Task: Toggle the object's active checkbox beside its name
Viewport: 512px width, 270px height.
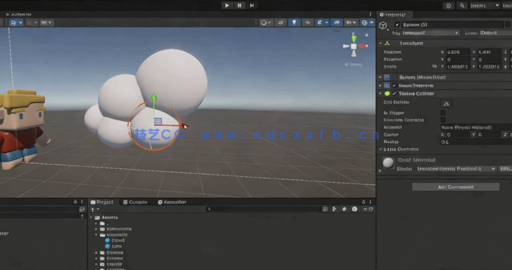Action: click(397, 25)
